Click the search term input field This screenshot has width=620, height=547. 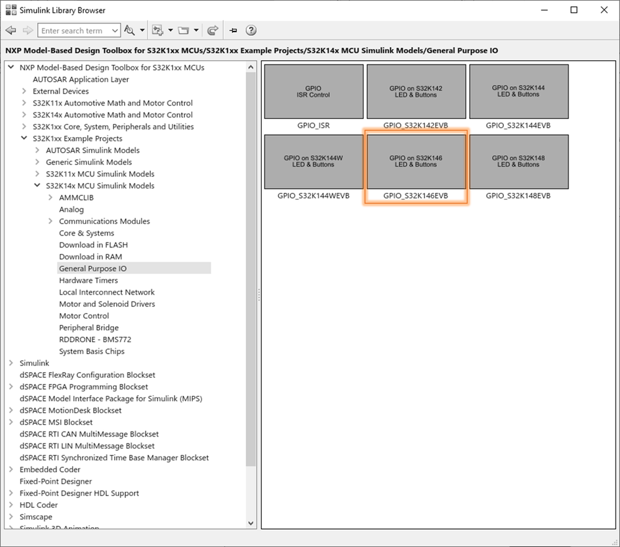point(74,30)
